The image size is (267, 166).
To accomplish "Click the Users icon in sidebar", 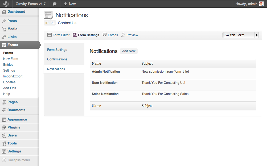I will point(4,135).
